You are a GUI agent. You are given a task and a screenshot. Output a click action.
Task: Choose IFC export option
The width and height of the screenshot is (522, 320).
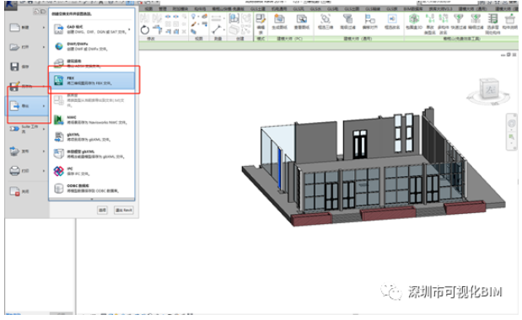click(x=92, y=171)
